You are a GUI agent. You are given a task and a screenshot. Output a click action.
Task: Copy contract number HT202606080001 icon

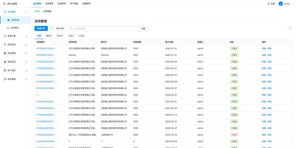(x=56, y=82)
